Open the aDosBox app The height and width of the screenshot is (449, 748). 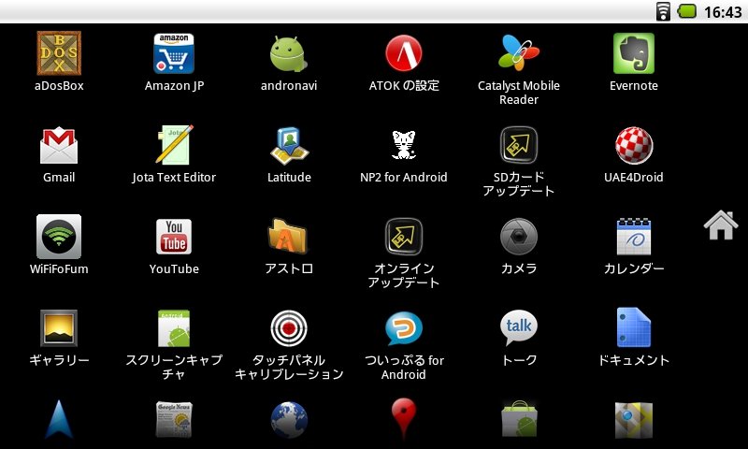[59, 53]
